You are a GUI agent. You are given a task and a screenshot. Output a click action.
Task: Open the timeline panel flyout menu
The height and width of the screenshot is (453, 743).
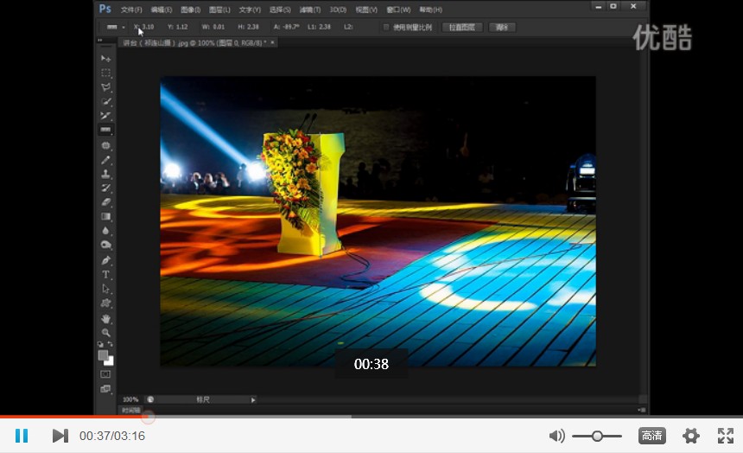click(x=641, y=410)
